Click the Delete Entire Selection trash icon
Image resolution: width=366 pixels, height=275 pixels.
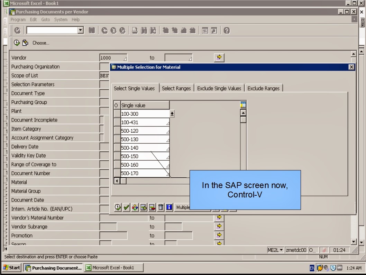click(161, 207)
